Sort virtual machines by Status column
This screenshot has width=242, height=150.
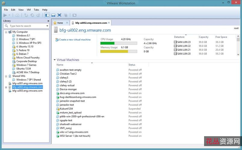pos(132,65)
